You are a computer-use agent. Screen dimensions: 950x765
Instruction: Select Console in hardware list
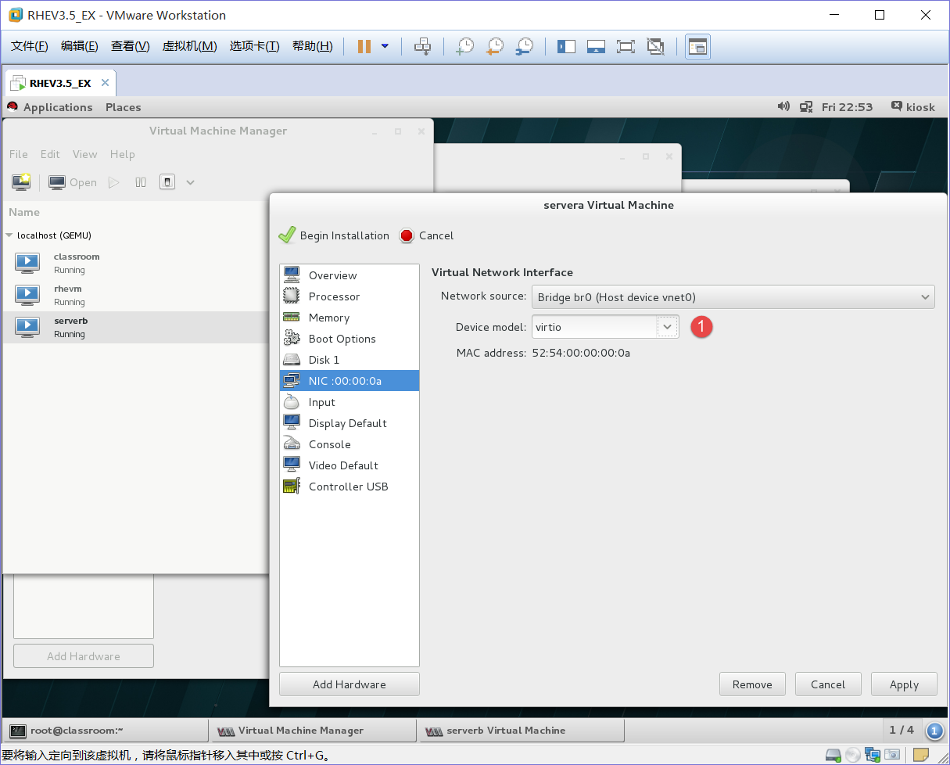350,444
